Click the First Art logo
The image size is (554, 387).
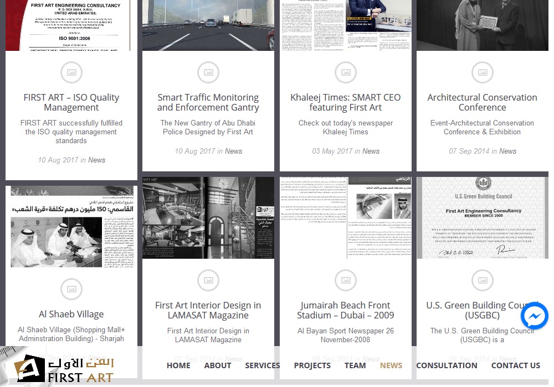pos(64,368)
